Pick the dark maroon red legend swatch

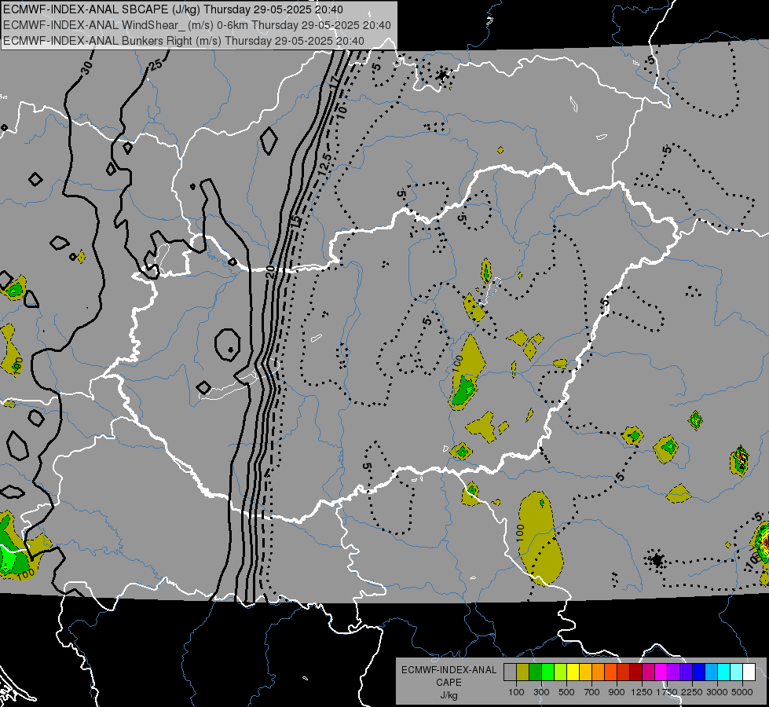(x=636, y=672)
